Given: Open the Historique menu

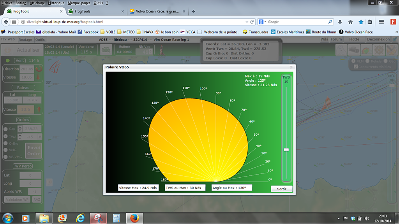Looking at the screenshot, I should click(56, 3).
